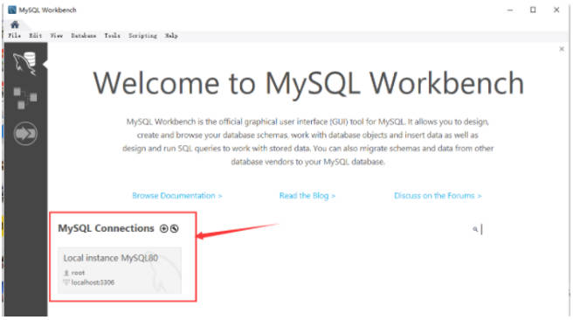Image resolution: width=573 pixels, height=320 pixels.
Task: Open the View menu
Action: pos(56,36)
